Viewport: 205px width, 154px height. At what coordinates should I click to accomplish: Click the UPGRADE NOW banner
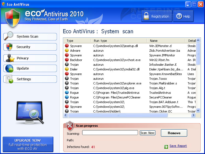[28, 144]
